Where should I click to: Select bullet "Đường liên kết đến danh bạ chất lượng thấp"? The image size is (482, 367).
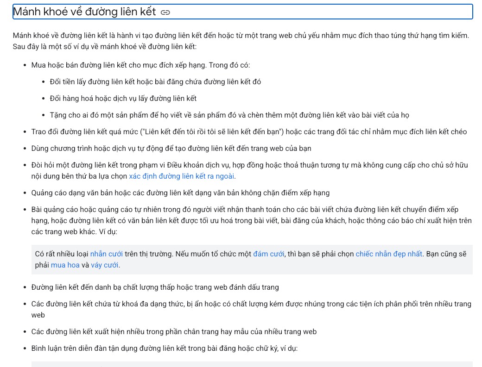(155, 287)
